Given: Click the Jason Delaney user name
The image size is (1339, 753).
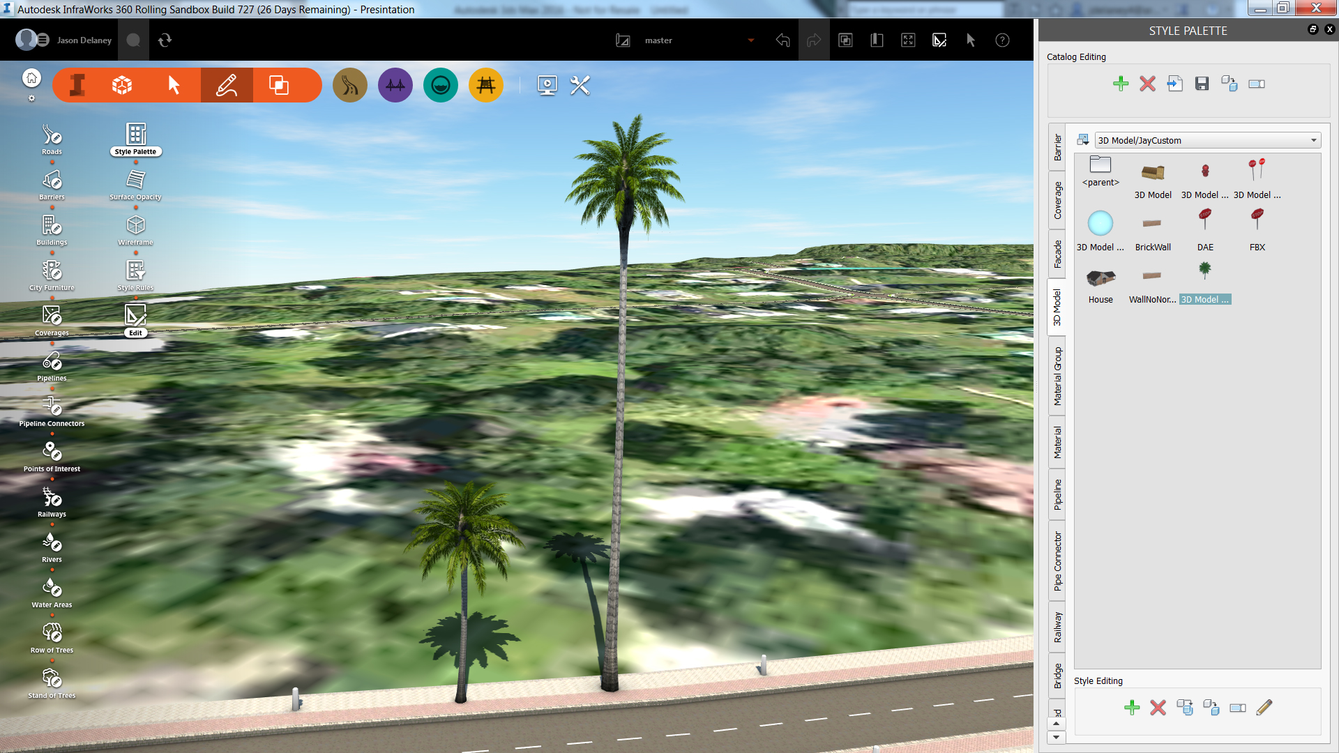Looking at the screenshot, I should pyautogui.click(x=84, y=40).
